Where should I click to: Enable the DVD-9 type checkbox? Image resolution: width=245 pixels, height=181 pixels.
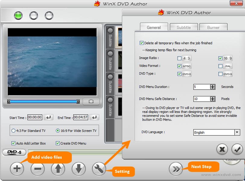coord(220,74)
